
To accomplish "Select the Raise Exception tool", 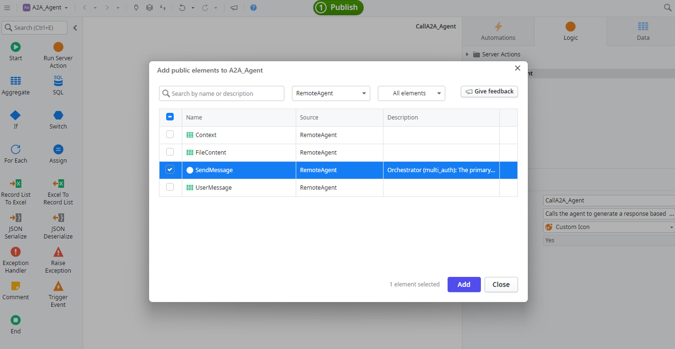I will click(58, 260).
